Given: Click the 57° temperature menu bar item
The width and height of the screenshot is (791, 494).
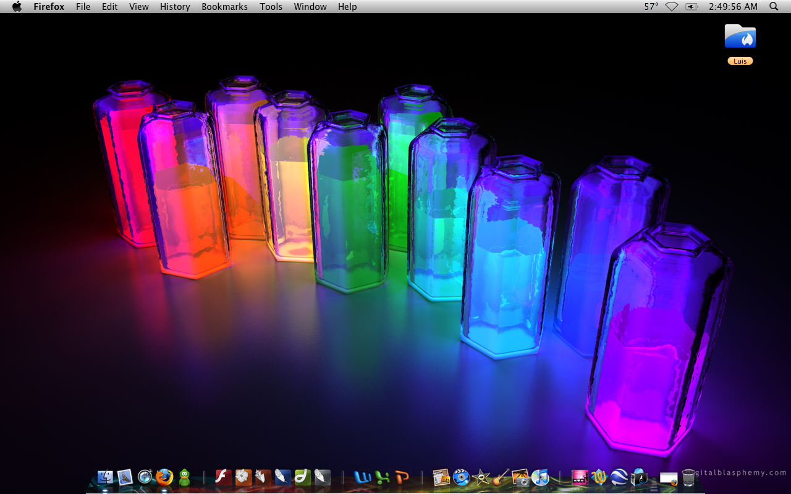Looking at the screenshot, I should 651,7.
